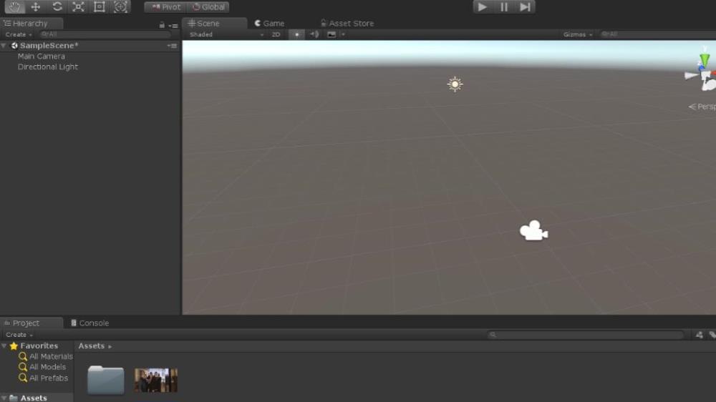Collapse the Assets folder tree
The image size is (716, 402).
[4, 398]
